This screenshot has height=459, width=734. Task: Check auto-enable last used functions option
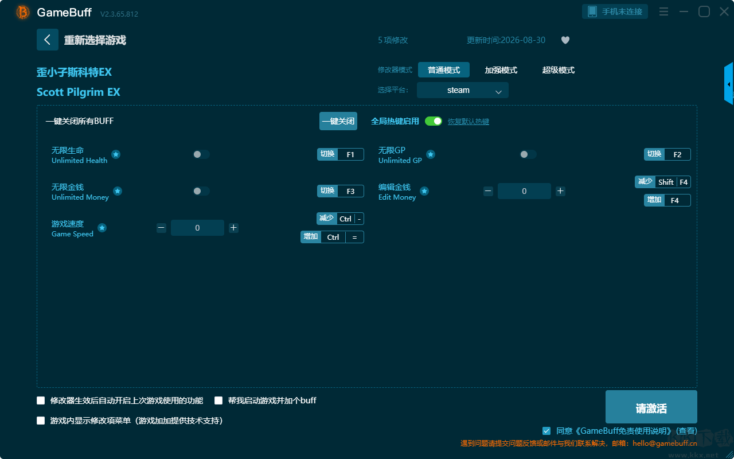(41, 400)
